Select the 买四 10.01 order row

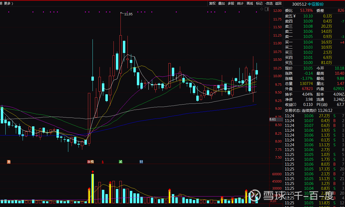tap(314, 58)
